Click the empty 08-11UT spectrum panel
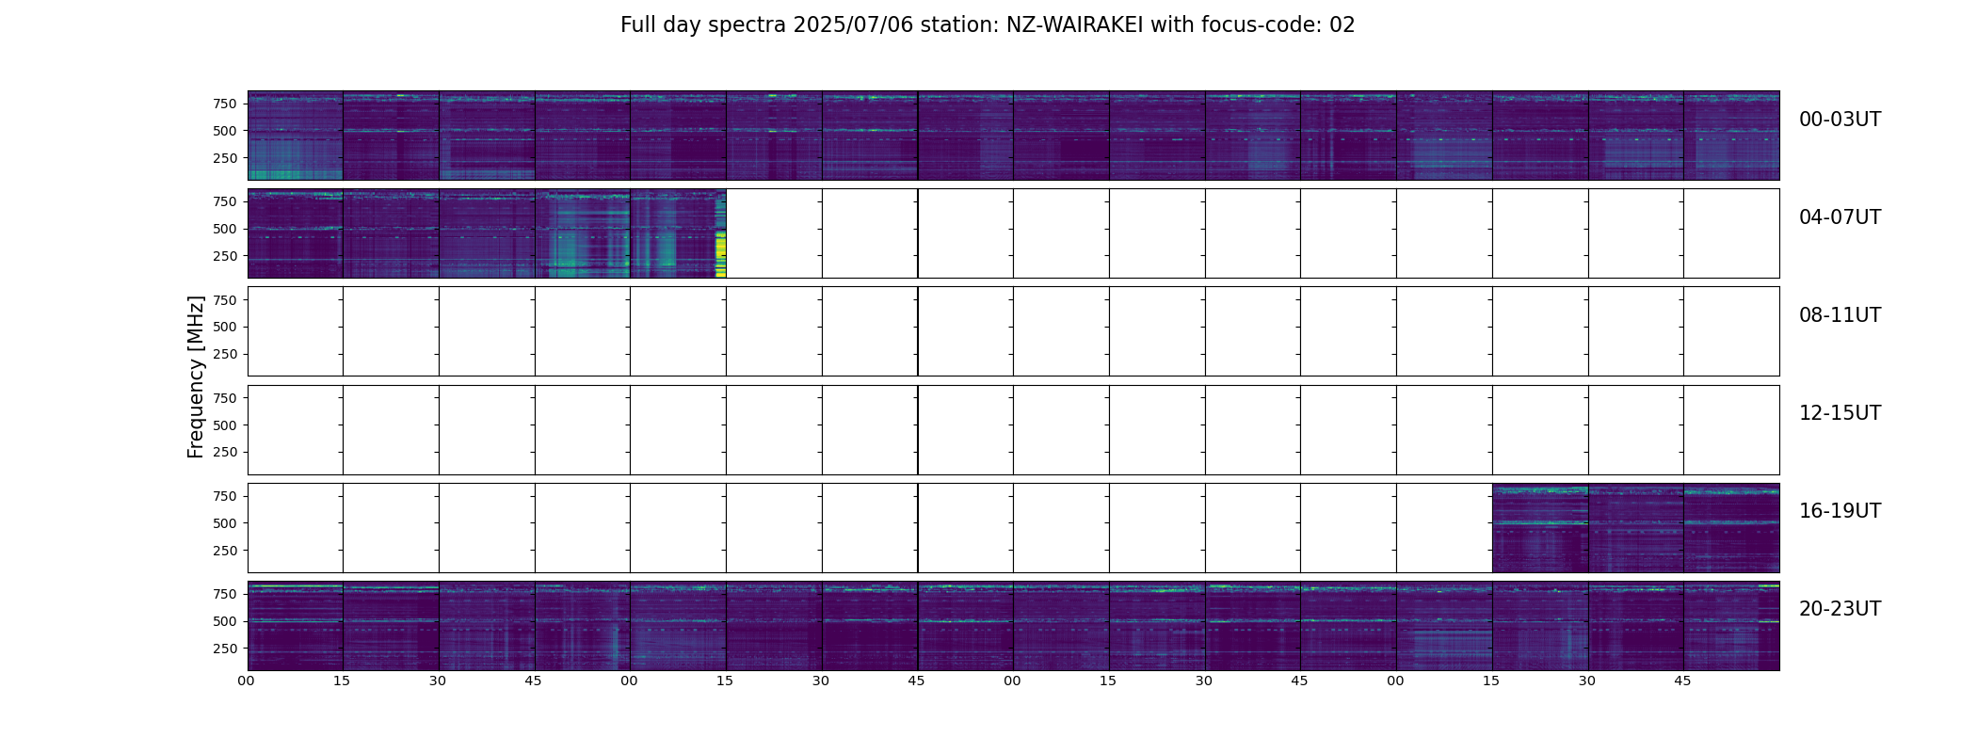Viewport: 1977px width, 753px height. click(x=1013, y=331)
